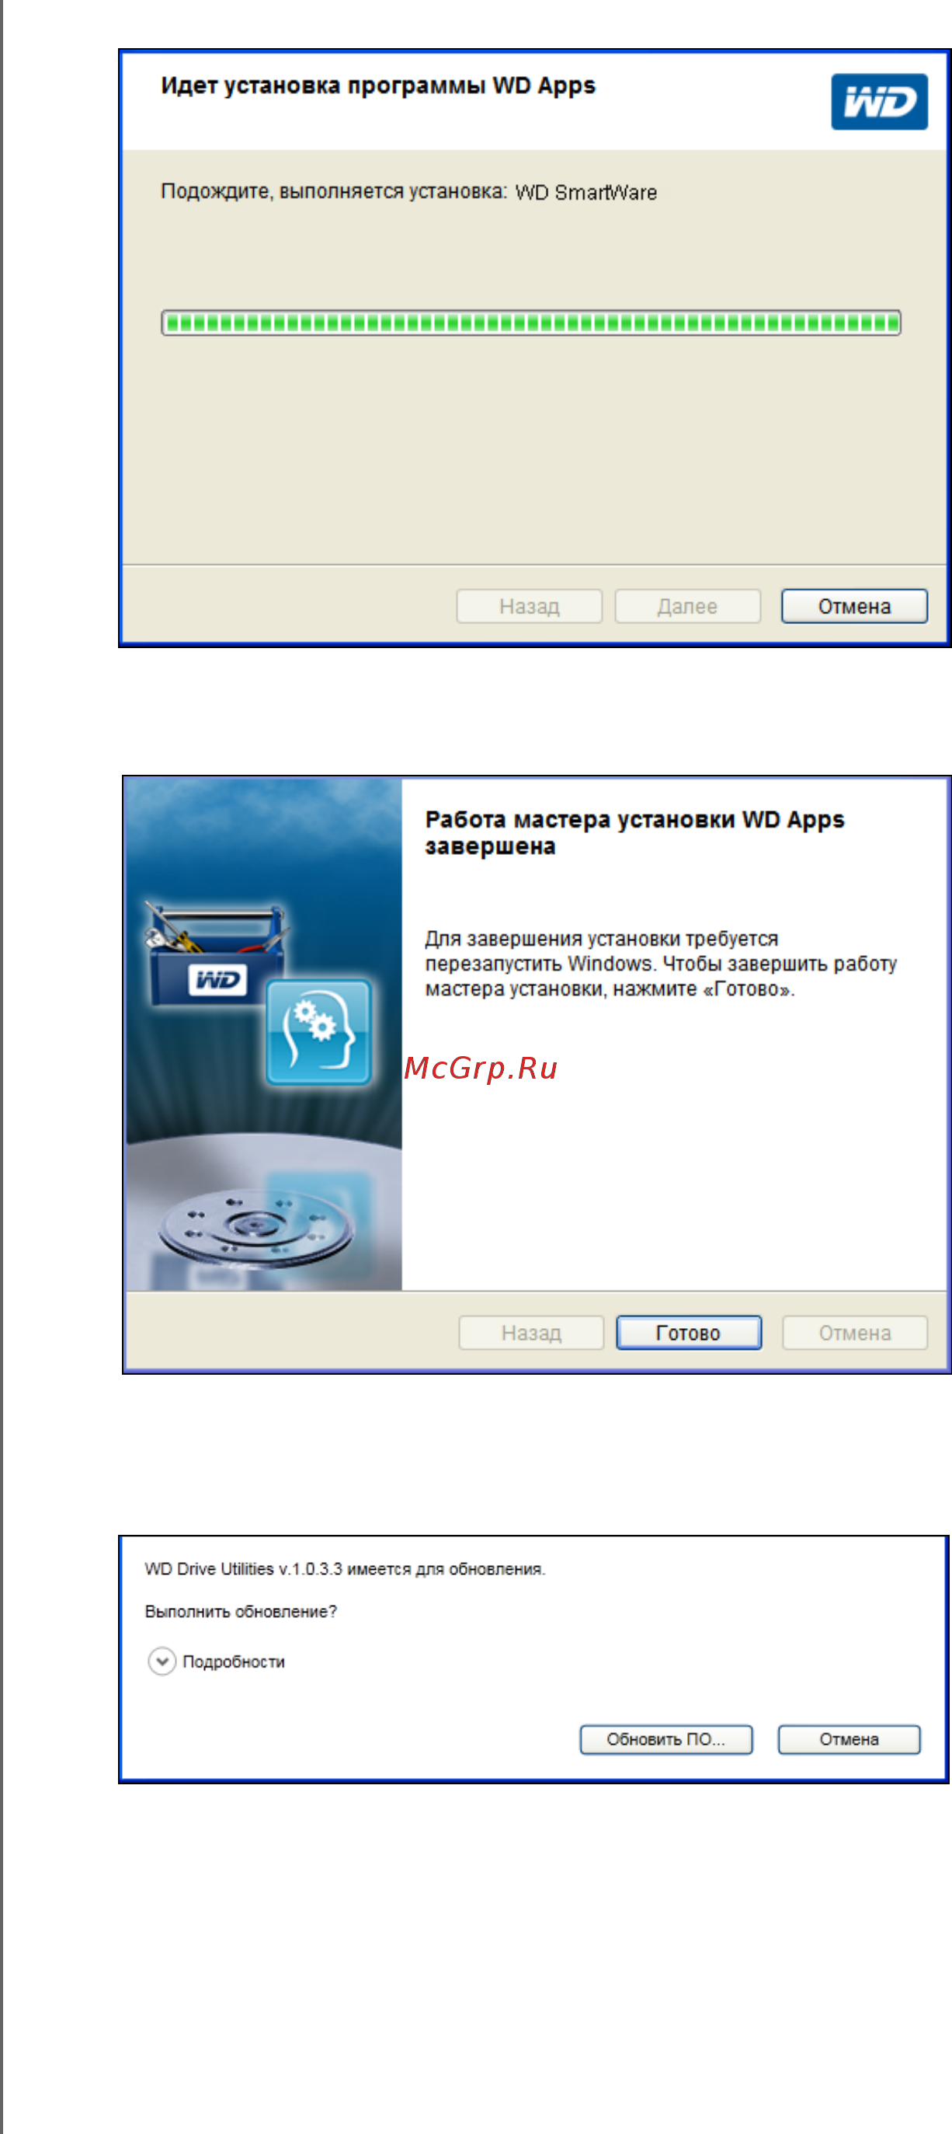Click the text 'Подождите, выполняется установка:'

(x=334, y=191)
